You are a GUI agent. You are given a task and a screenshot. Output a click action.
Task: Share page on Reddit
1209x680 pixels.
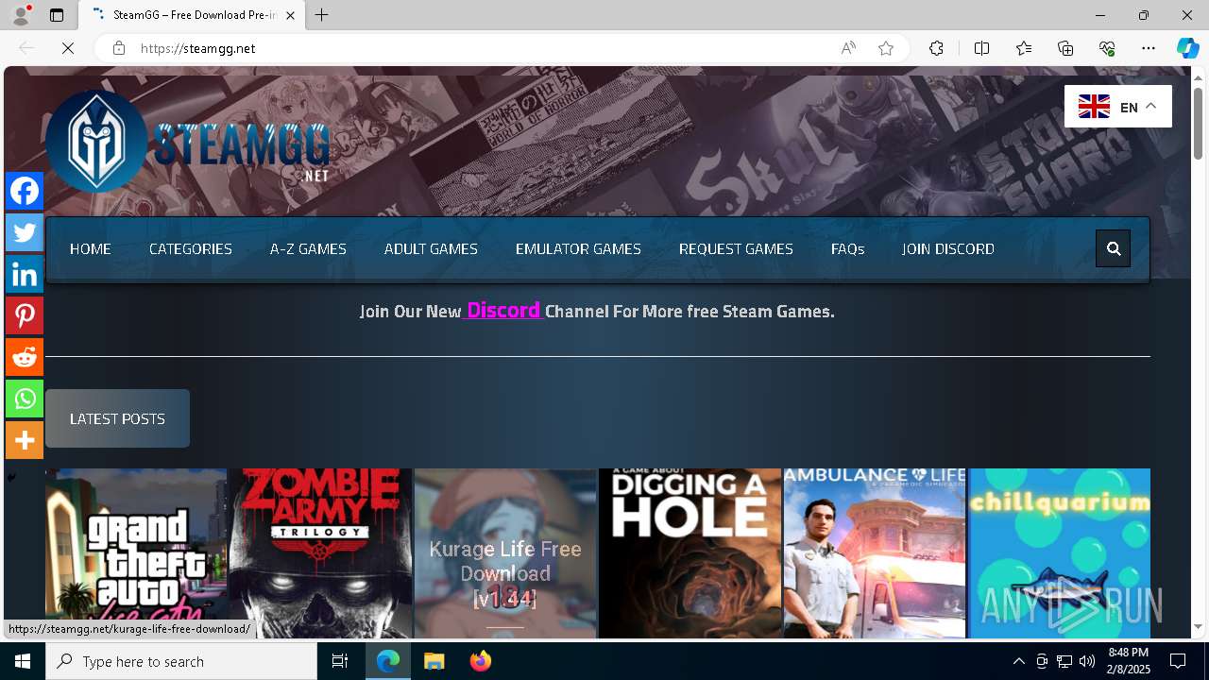point(25,357)
